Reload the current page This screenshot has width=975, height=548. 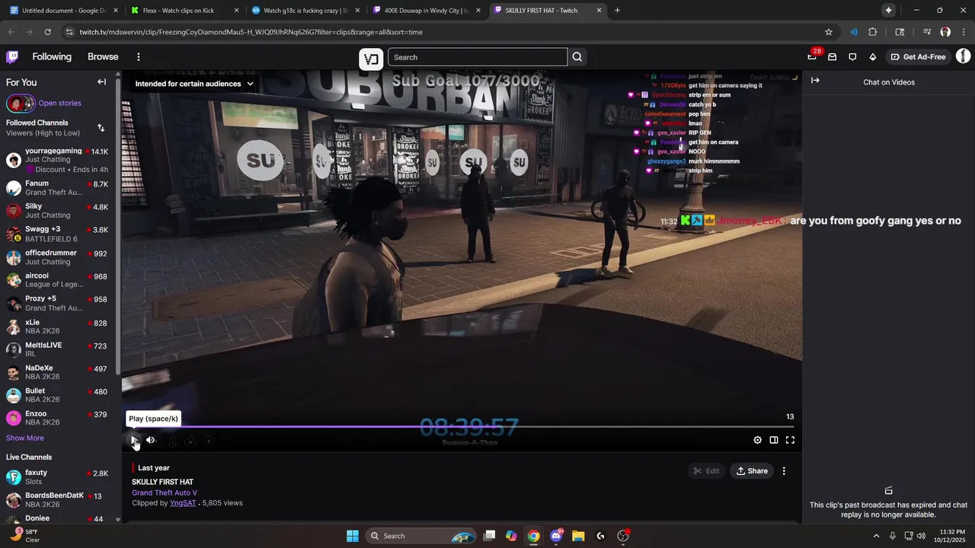click(x=47, y=32)
